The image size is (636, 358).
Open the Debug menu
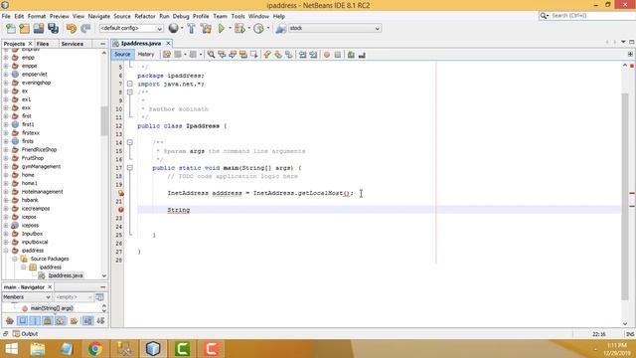[181, 16]
